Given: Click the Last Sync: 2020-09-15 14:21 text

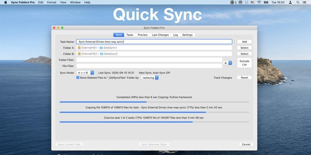Looking at the screenshot, I should coord(116,73).
